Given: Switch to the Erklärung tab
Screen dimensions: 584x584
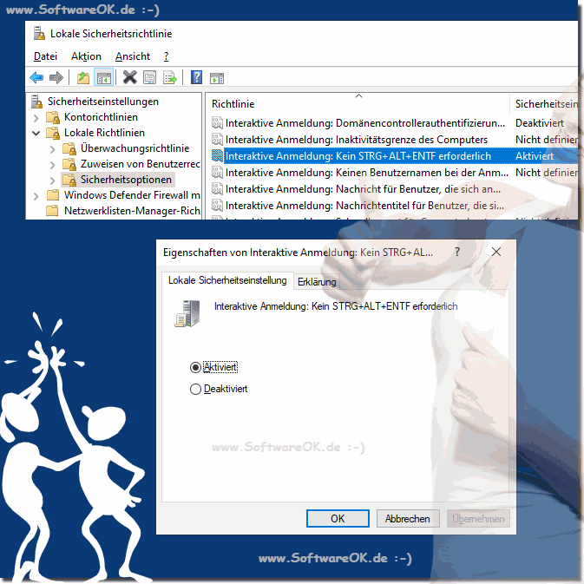Looking at the screenshot, I should coord(317,281).
